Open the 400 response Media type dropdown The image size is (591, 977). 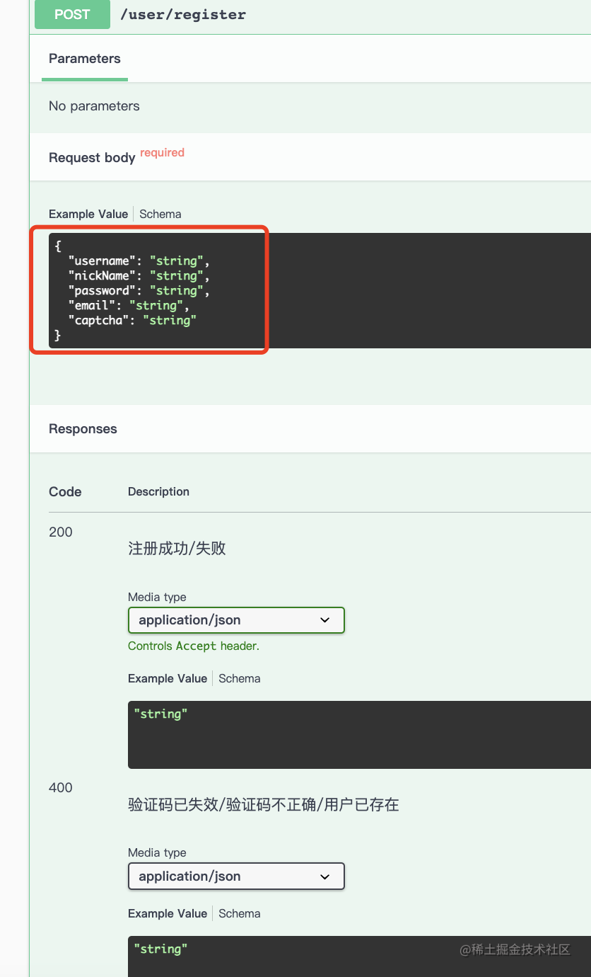click(235, 876)
